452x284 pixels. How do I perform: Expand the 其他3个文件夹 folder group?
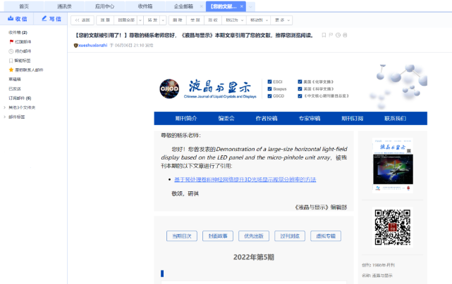pyautogui.click(x=21, y=108)
